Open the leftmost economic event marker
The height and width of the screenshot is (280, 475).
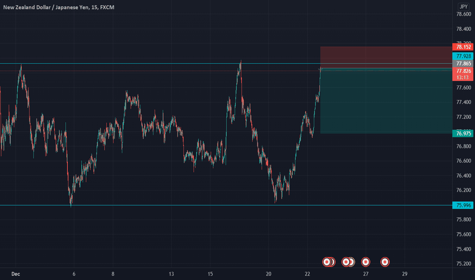327,262
